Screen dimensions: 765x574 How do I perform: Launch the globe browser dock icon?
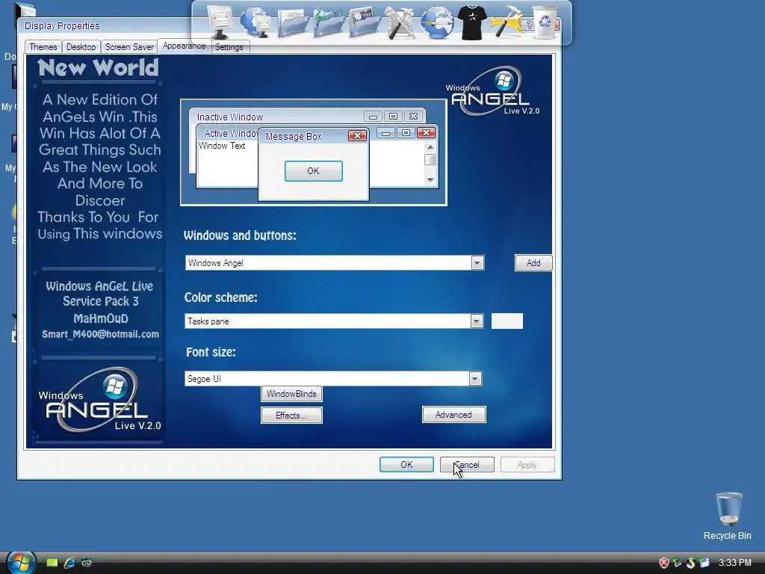click(x=436, y=22)
